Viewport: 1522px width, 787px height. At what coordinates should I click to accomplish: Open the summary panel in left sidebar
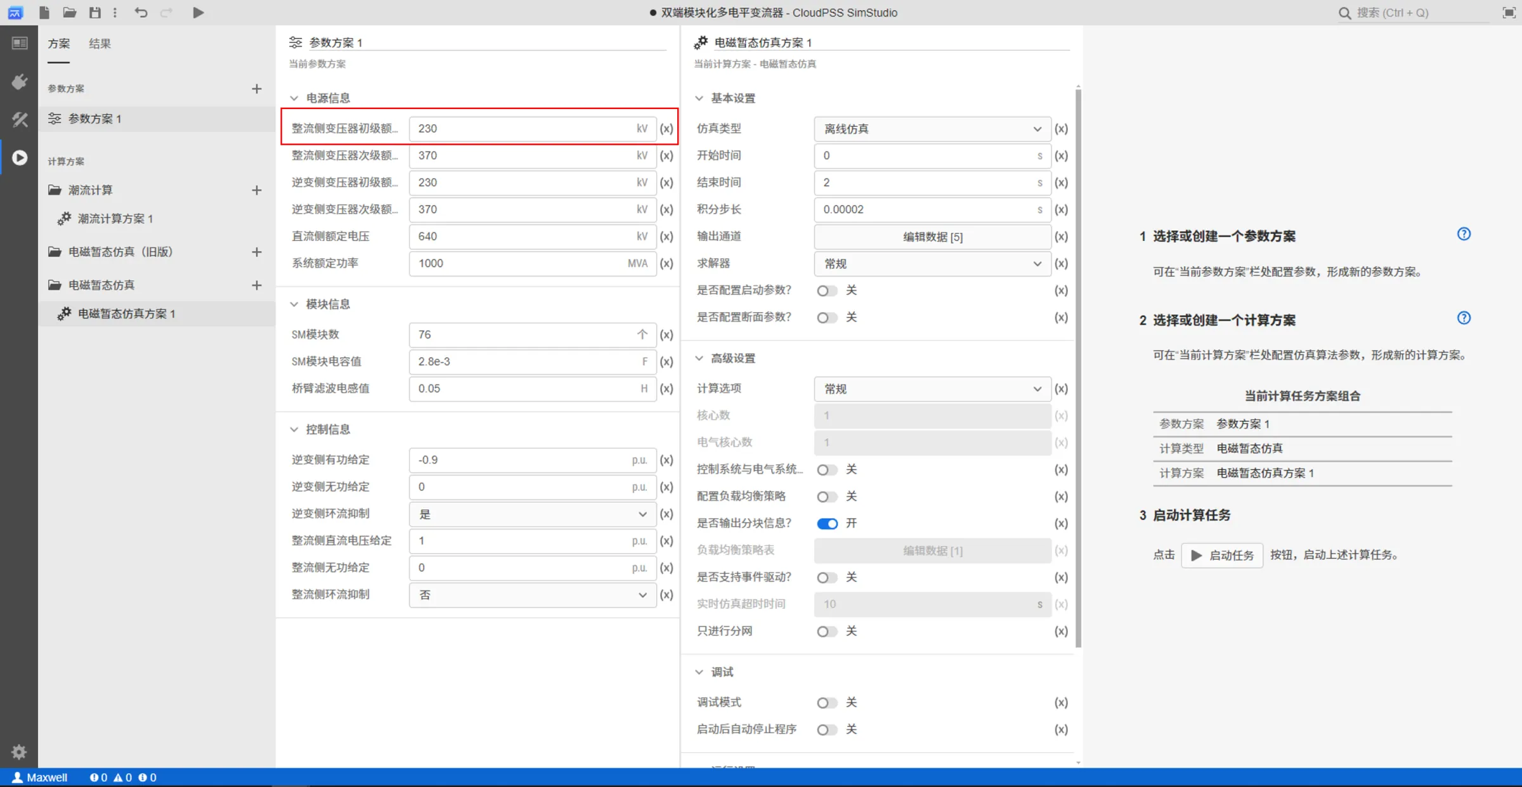pos(19,43)
